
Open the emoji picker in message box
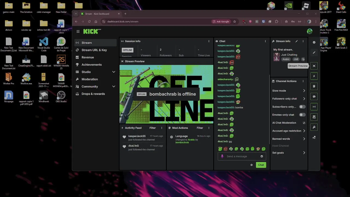point(262,157)
